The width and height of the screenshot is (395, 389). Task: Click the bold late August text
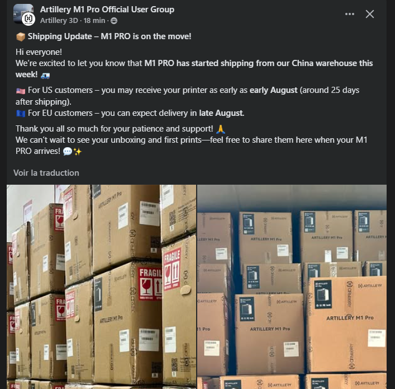click(x=222, y=113)
